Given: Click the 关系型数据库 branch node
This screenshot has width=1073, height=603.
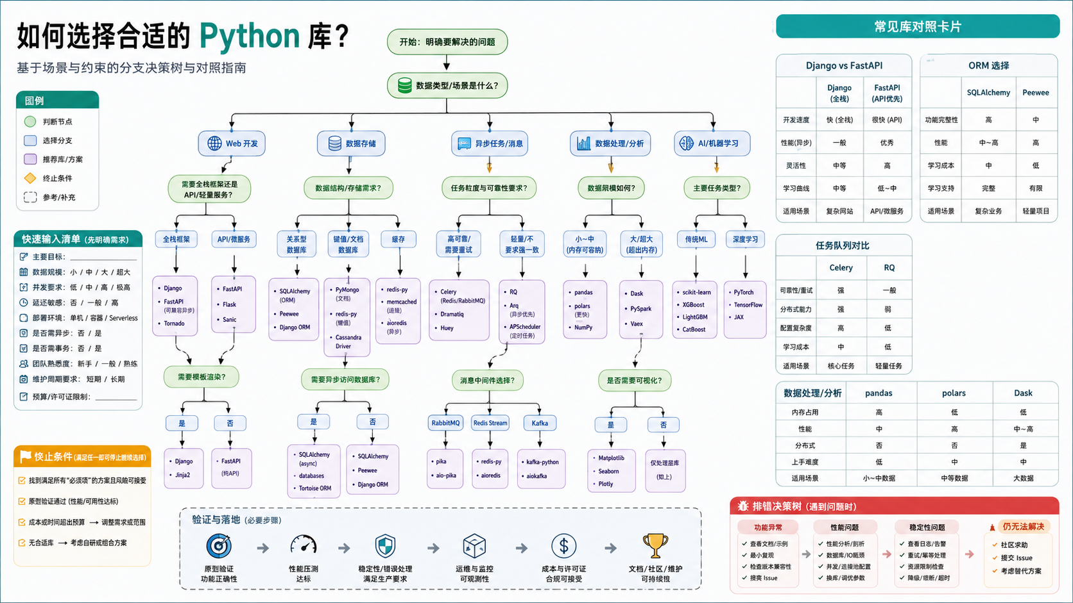Looking at the screenshot, I should click(296, 244).
